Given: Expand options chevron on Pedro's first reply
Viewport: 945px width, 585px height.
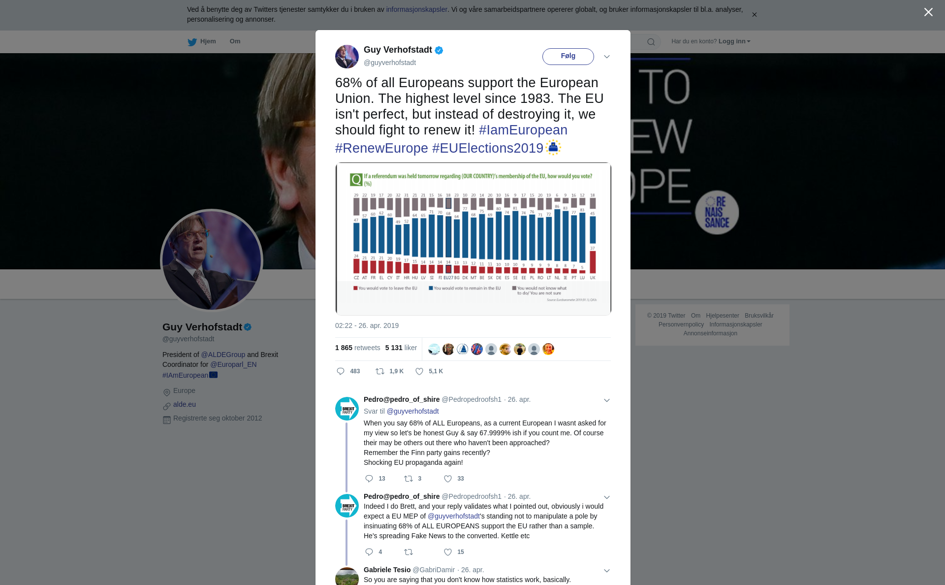Looking at the screenshot, I should coord(607,400).
